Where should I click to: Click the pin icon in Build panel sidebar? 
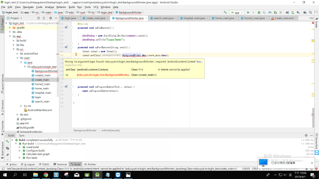(8, 155)
